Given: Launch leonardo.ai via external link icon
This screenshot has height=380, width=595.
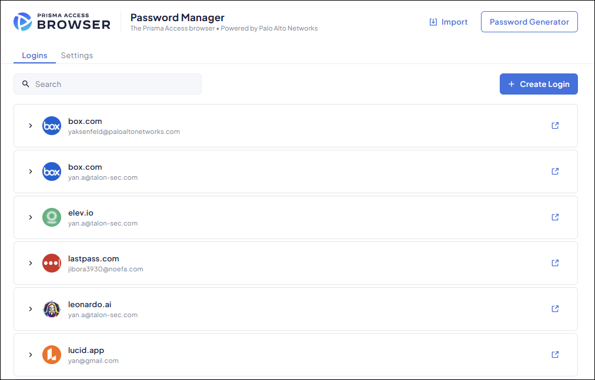Looking at the screenshot, I should pyautogui.click(x=555, y=309).
